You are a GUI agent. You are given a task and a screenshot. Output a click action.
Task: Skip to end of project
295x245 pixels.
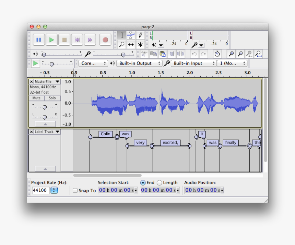90,40
